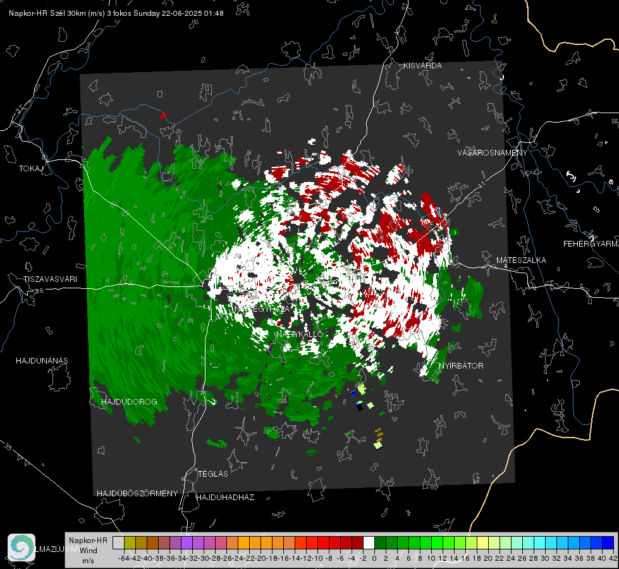Click the m/s unit label in the legend
Viewport: 619px width, 569px height.
point(88,561)
